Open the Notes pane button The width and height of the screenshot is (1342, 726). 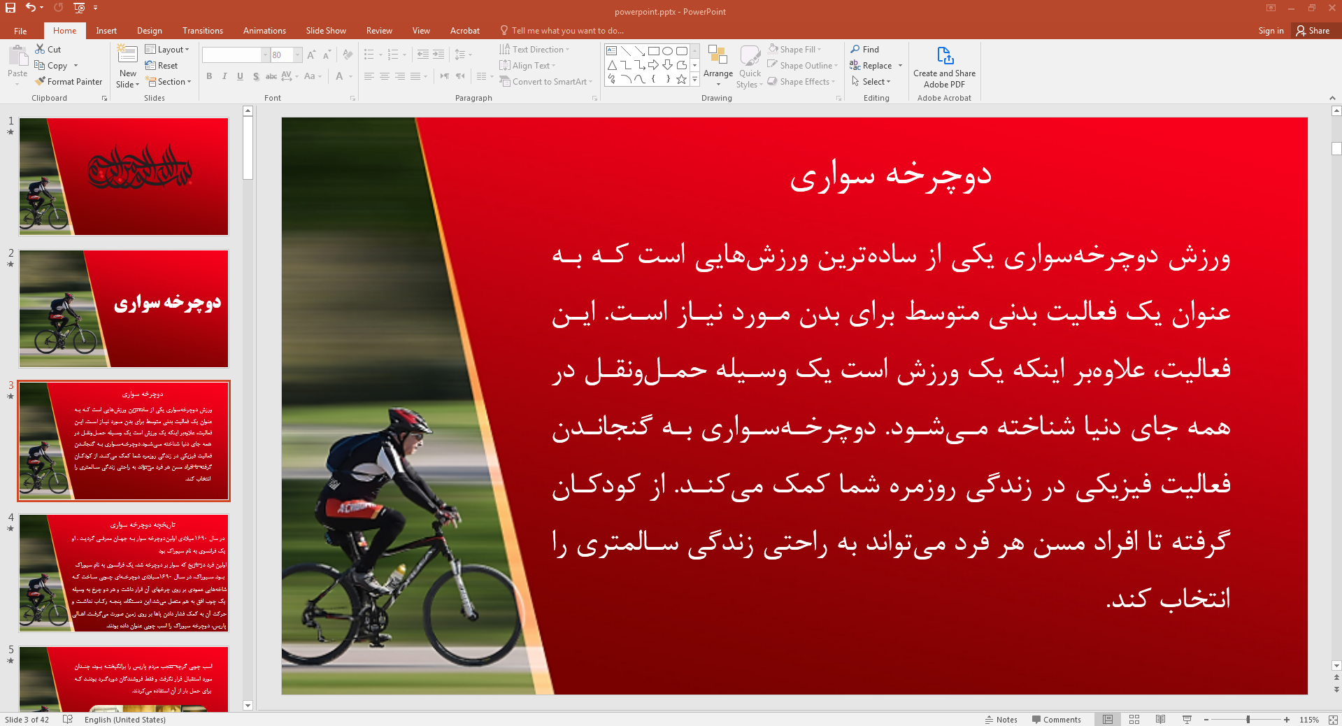[x=1001, y=720]
